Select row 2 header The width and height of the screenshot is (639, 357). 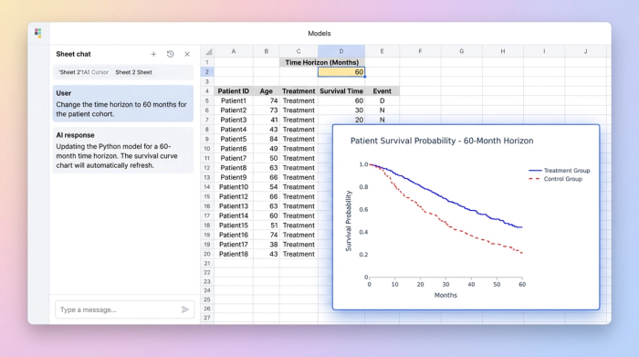tap(207, 72)
